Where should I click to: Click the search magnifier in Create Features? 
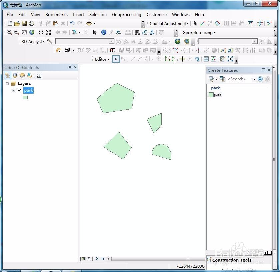[x=260, y=79]
